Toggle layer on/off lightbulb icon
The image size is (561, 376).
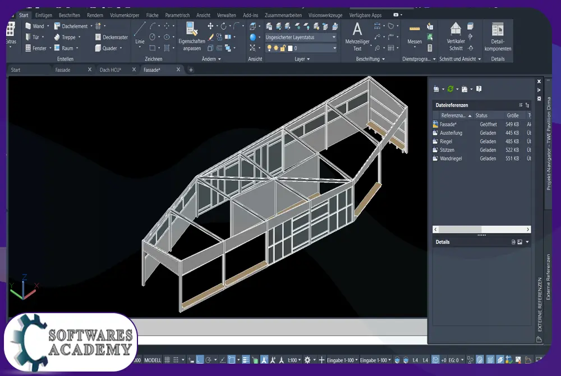(x=269, y=48)
